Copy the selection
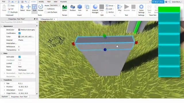This screenshot has width=184, height=103. (x=11, y=5)
